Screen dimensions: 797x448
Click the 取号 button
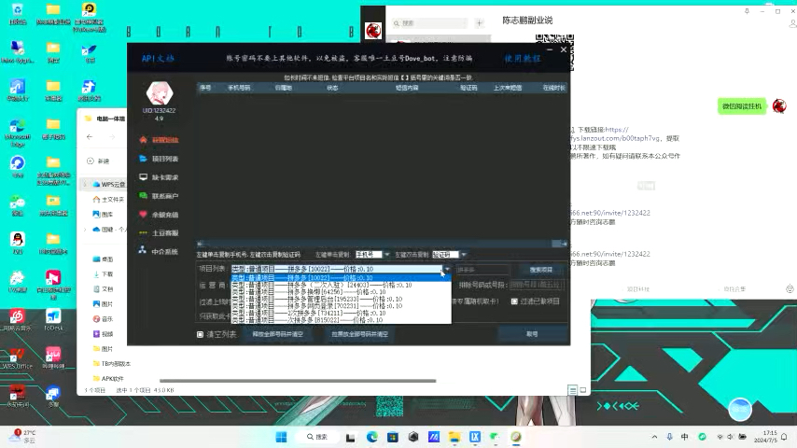(x=532, y=334)
